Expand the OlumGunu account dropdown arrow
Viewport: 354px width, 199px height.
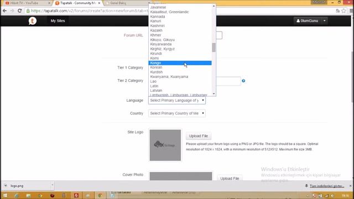click(325, 21)
